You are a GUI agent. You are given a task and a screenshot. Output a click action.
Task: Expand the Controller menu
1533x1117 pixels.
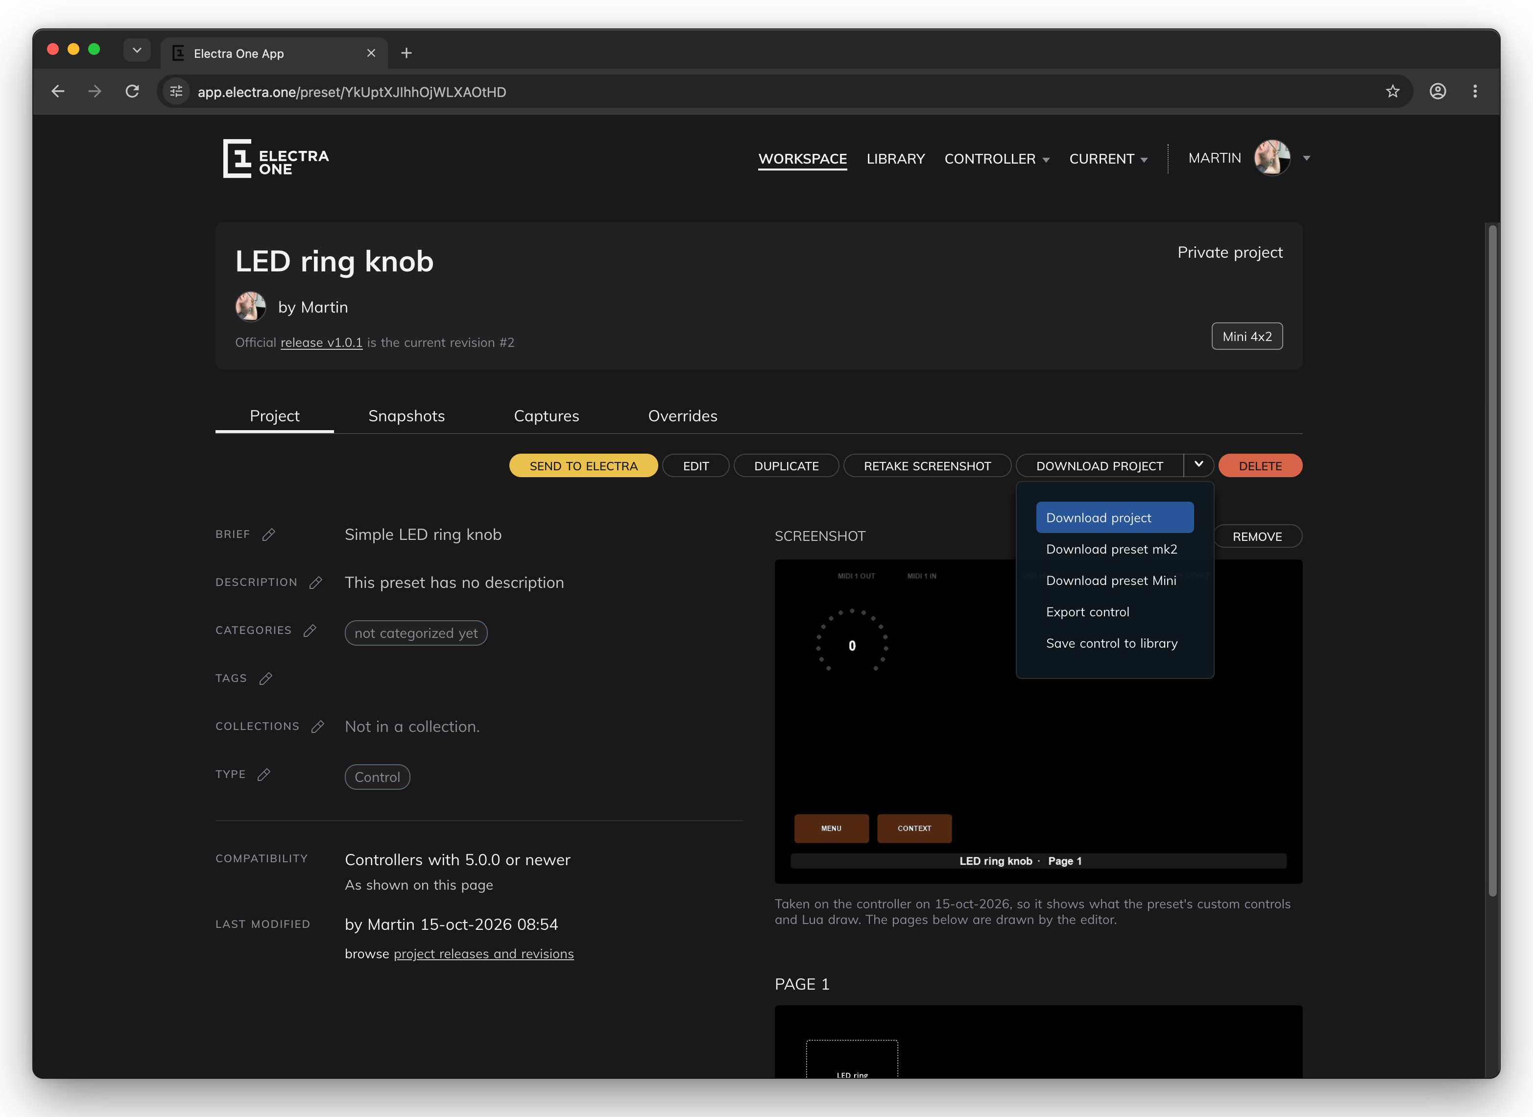coord(996,159)
